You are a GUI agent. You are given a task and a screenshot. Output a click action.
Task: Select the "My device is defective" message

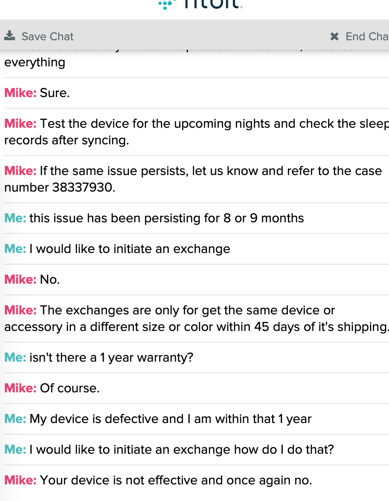170,419
